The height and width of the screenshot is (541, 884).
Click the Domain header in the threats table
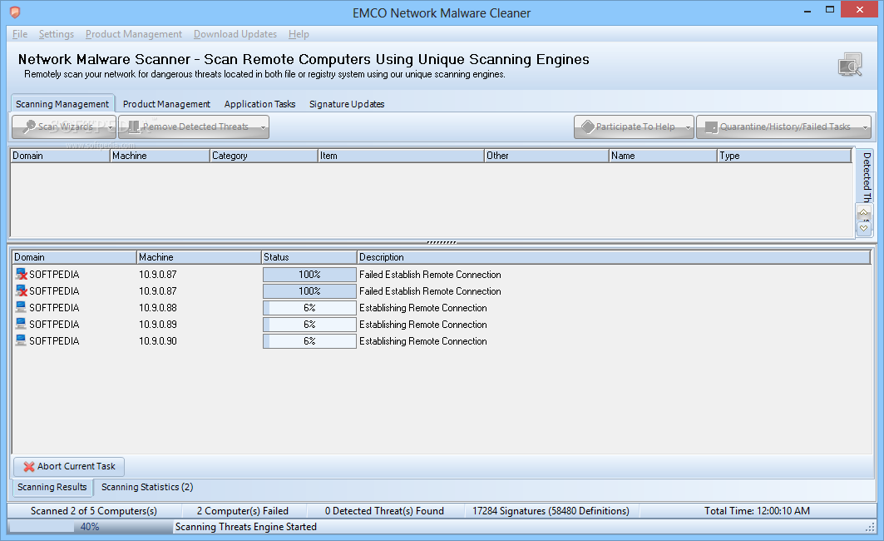[61, 156]
